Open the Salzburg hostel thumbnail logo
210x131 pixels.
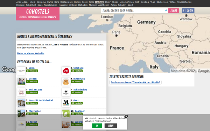66,71
